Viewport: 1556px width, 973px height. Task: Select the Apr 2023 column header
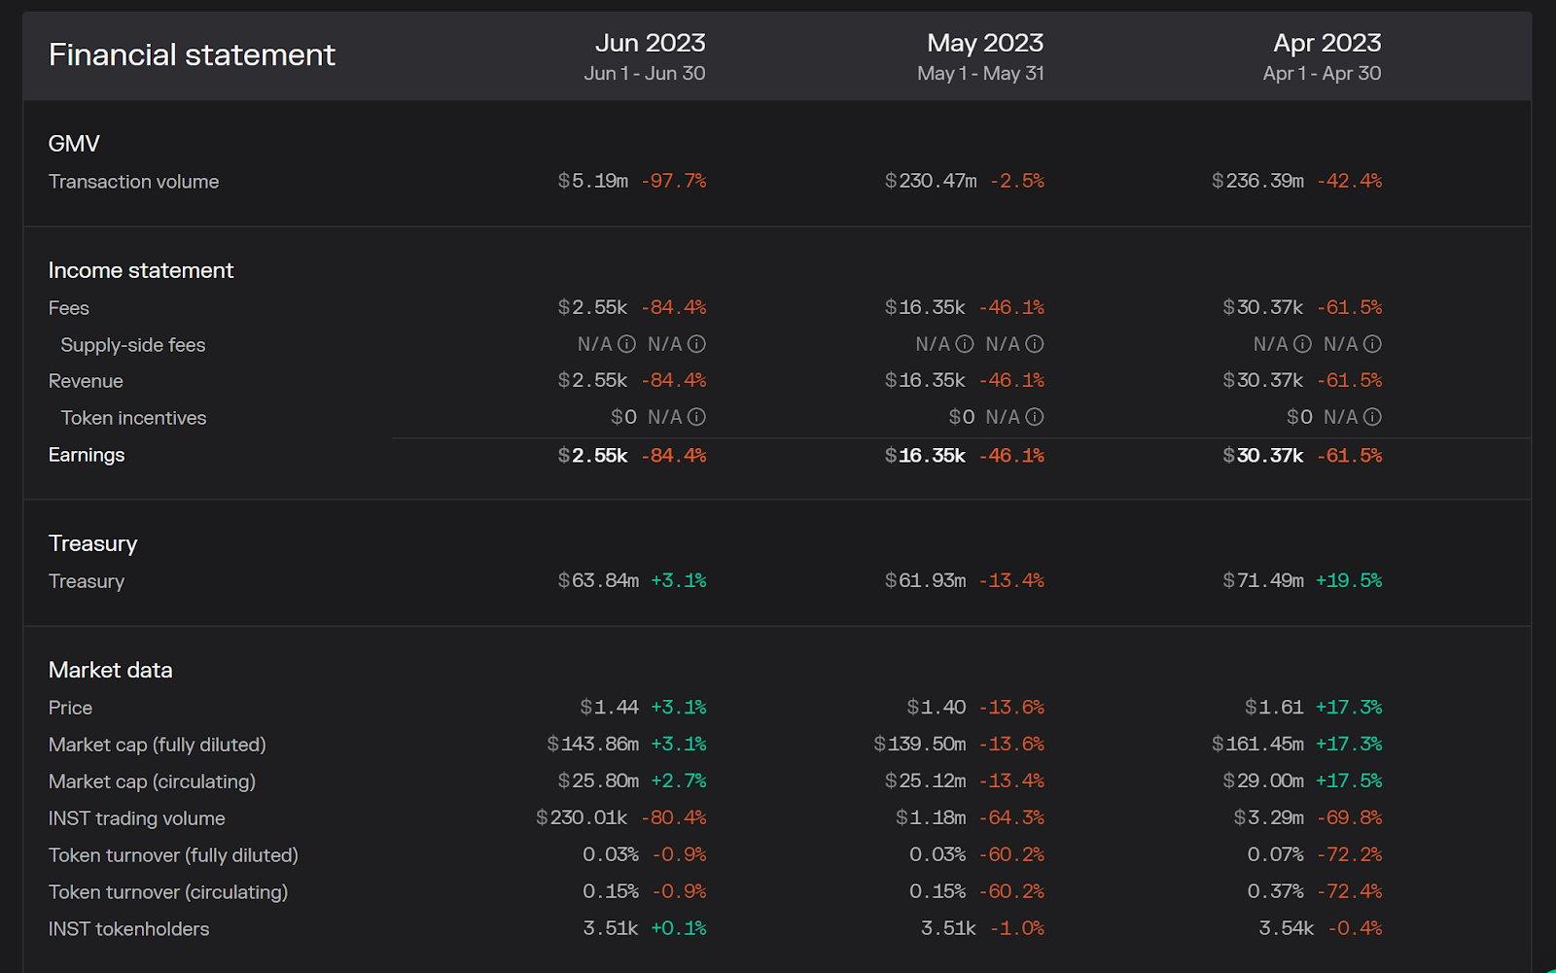click(x=1326, y=44)
